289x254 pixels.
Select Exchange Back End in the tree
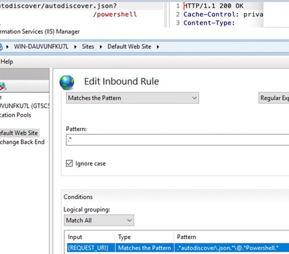point(22,142)
